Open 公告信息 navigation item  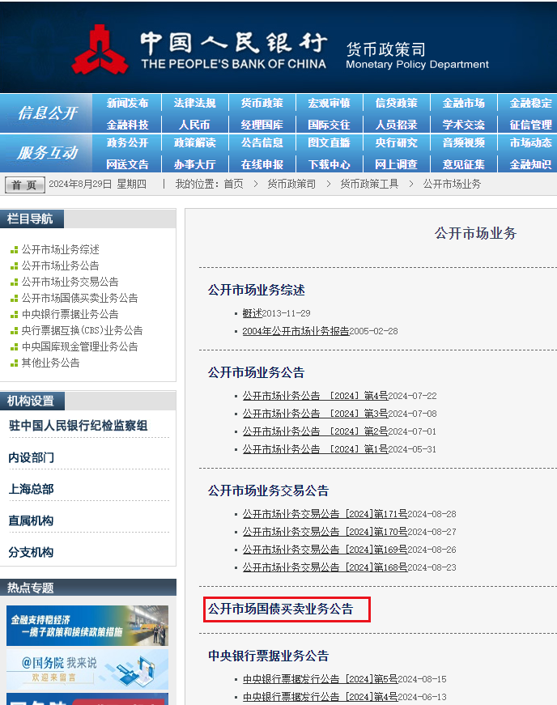click(x=262, y=142)
